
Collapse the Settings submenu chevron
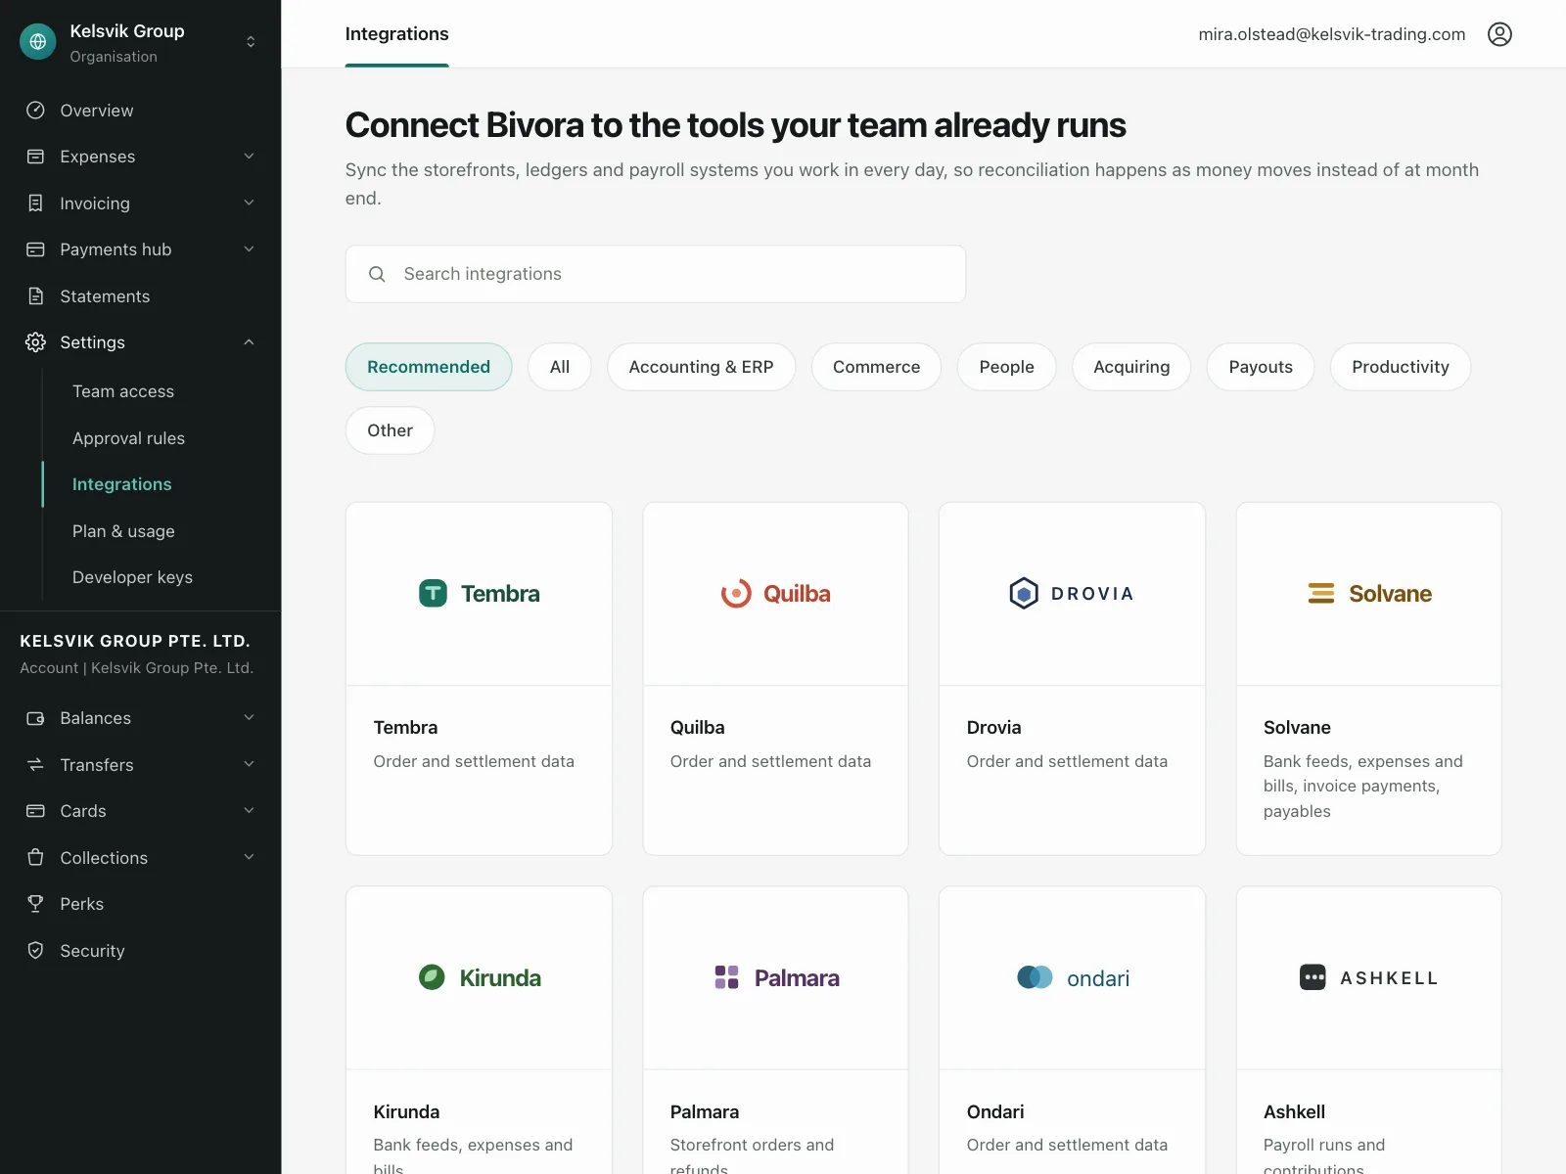pyautogui.click(x=249, y=342)
